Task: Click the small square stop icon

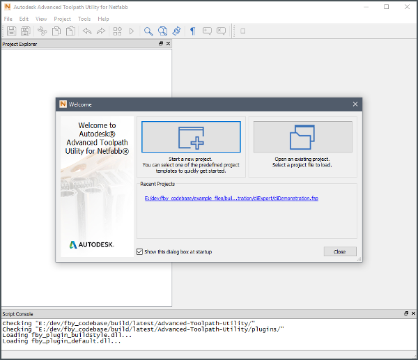Action: pos(243,31)
